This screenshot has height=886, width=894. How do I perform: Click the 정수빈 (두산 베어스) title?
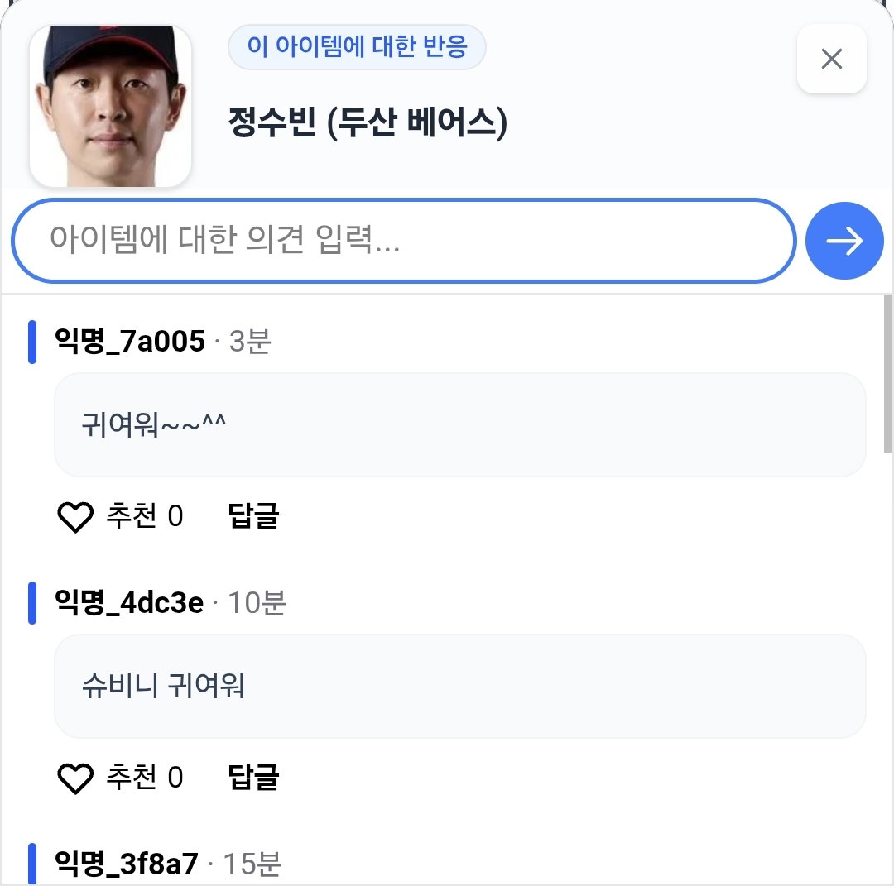point(368,122)
